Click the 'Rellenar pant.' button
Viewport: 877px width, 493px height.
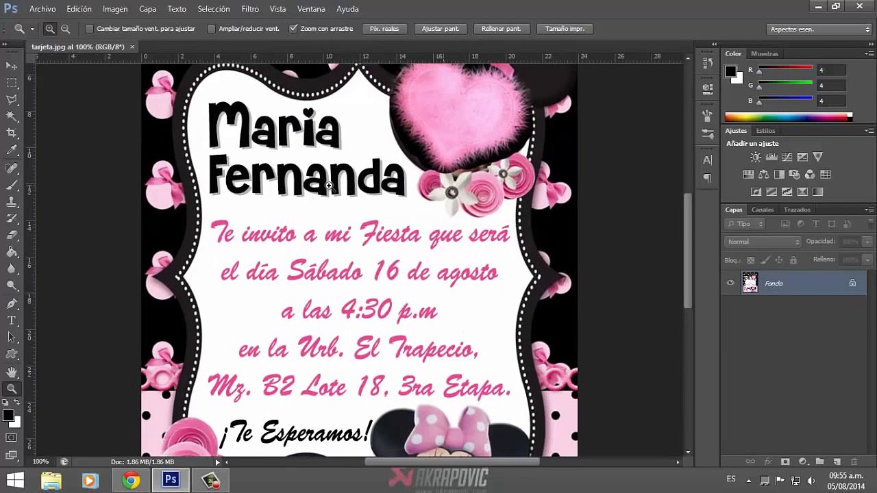[501, 29]
